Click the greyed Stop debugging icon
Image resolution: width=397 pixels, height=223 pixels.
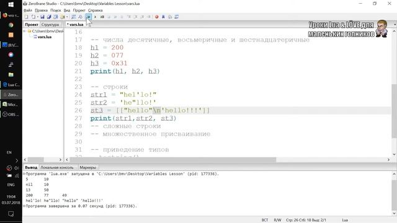[x=109, y=17]
